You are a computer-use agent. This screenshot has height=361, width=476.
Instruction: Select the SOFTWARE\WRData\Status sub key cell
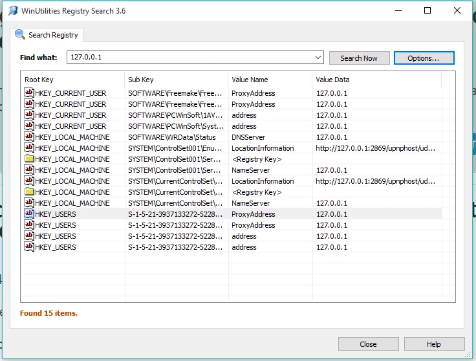pyautogui.click(x=172, y=137)
